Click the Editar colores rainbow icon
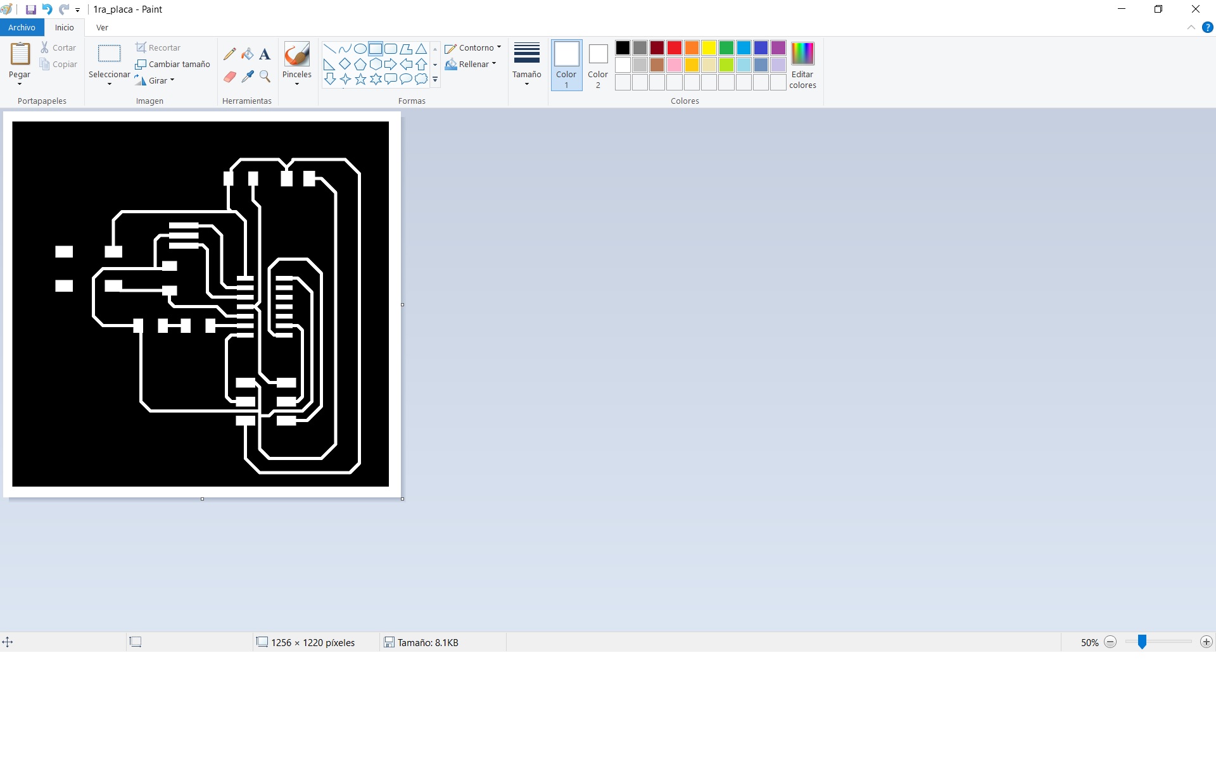This screenshot has width=1216, height=772. 802,54
